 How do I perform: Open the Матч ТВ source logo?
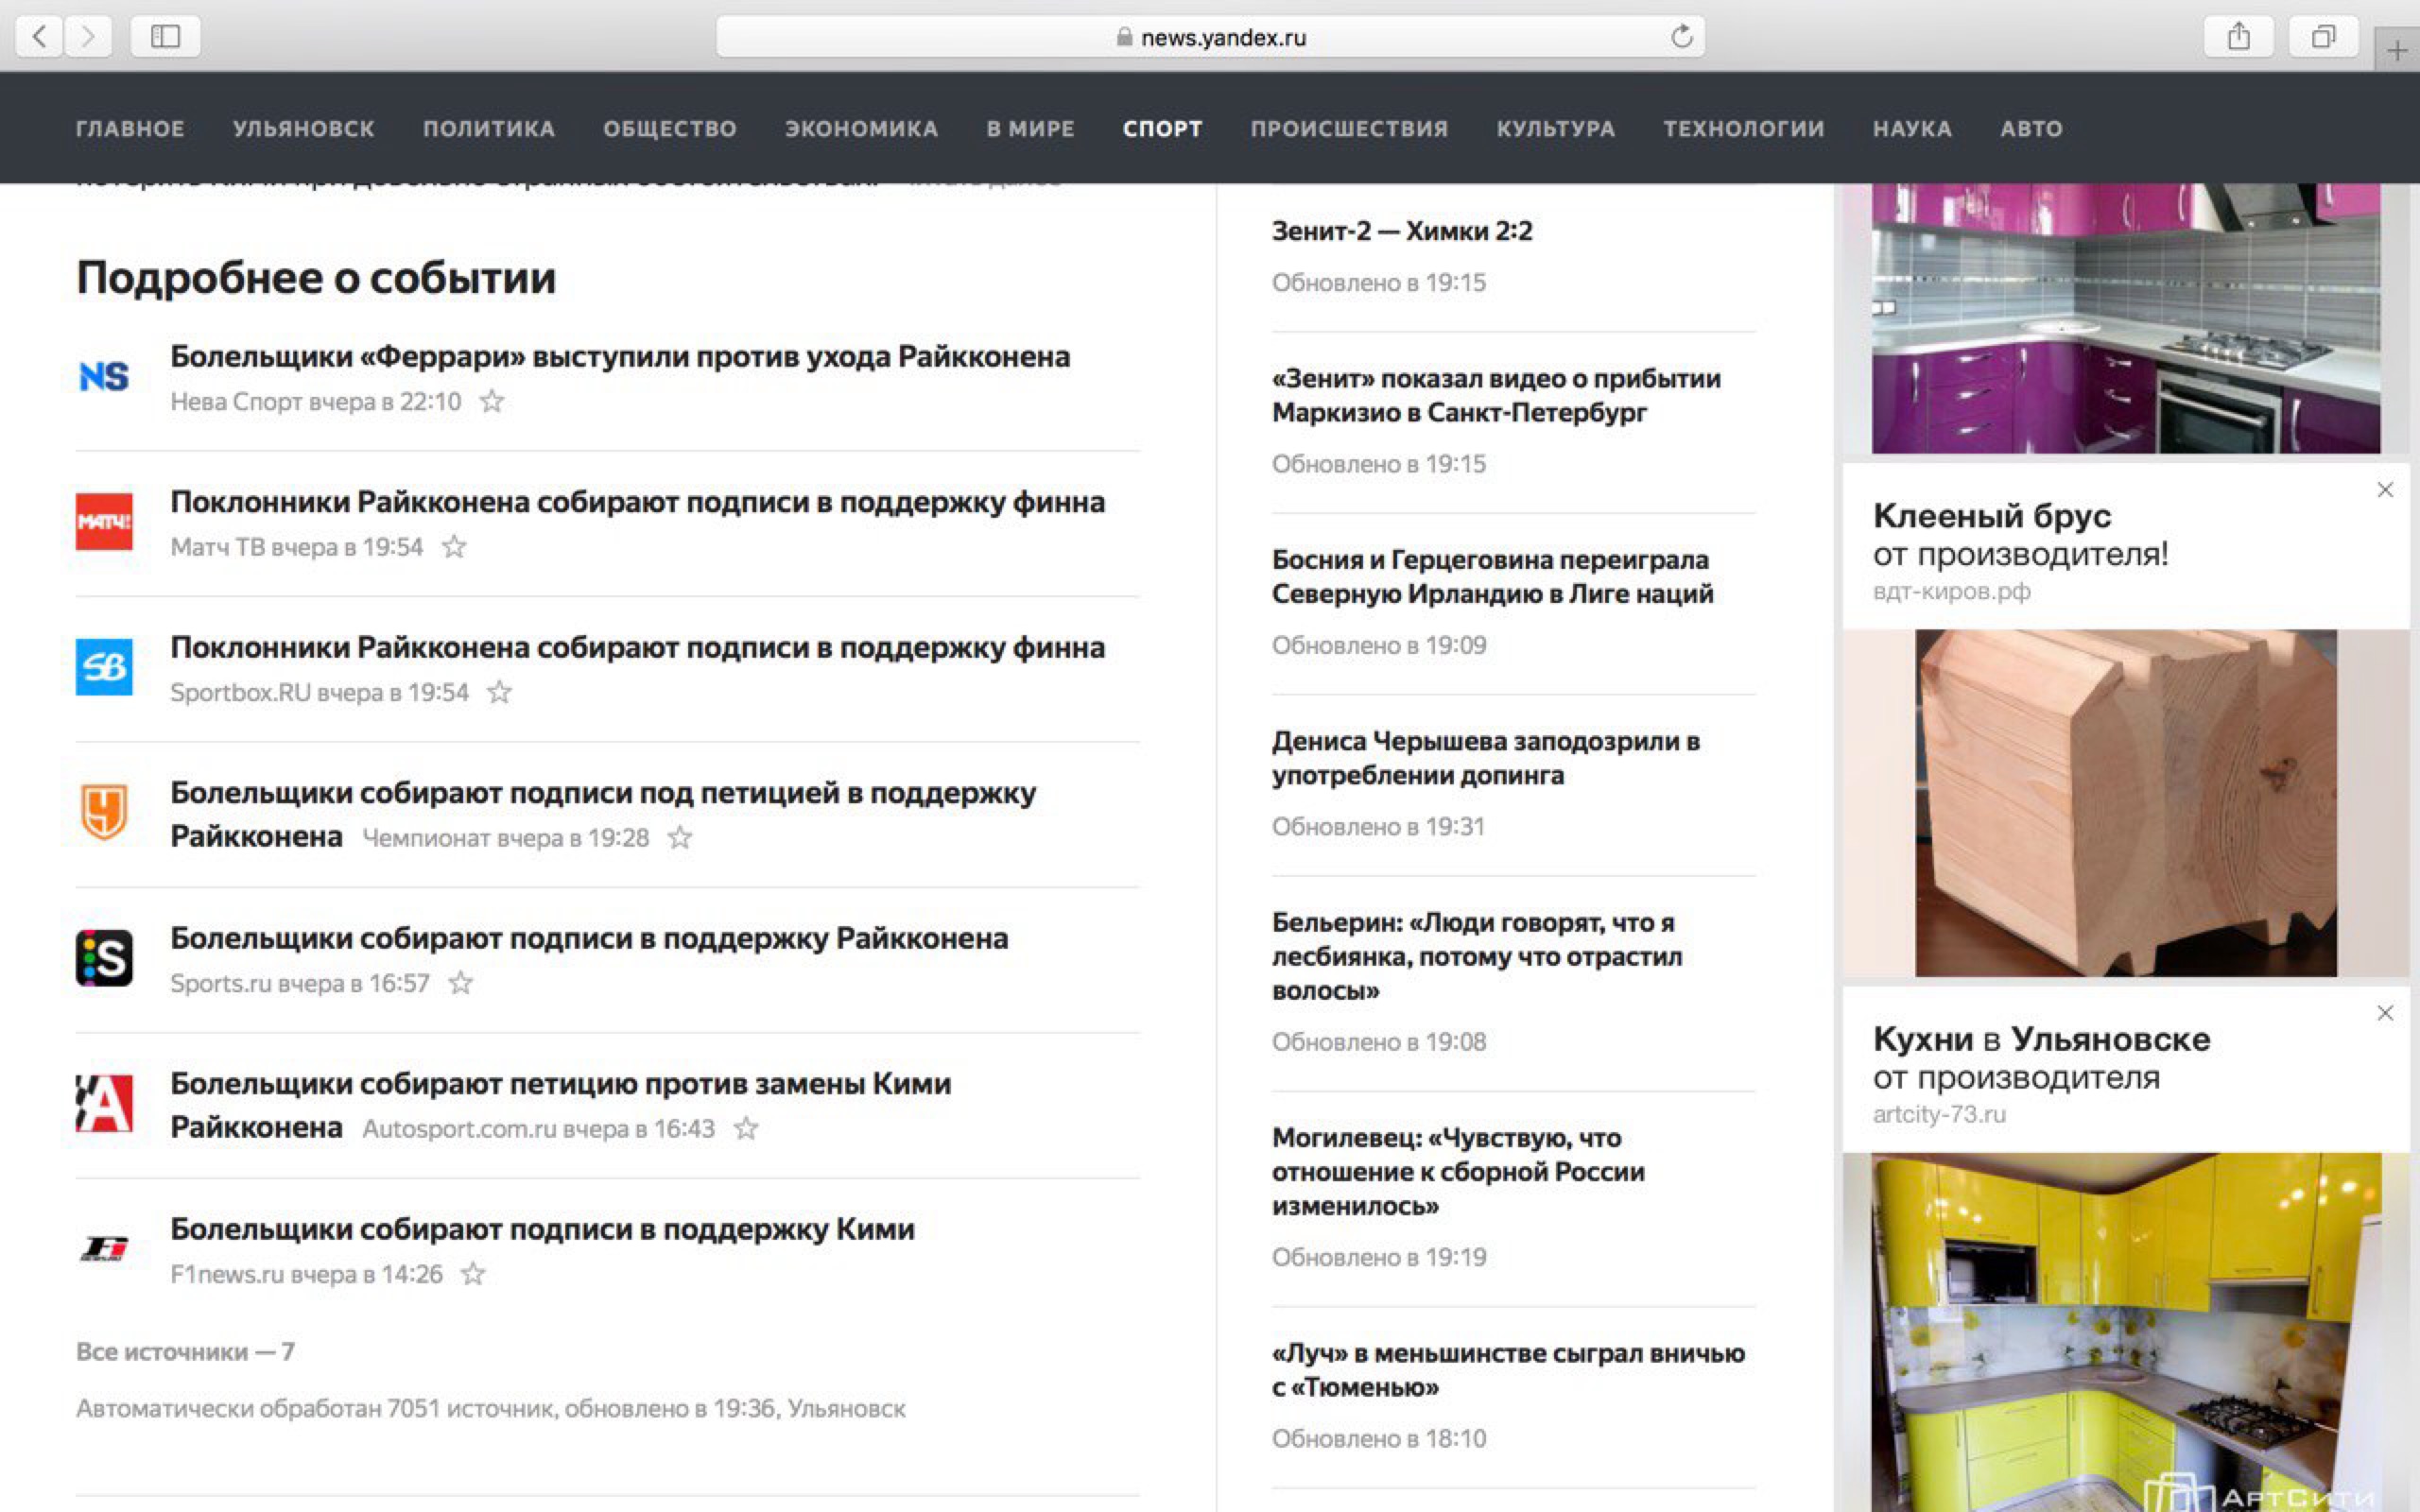point(104,522)
